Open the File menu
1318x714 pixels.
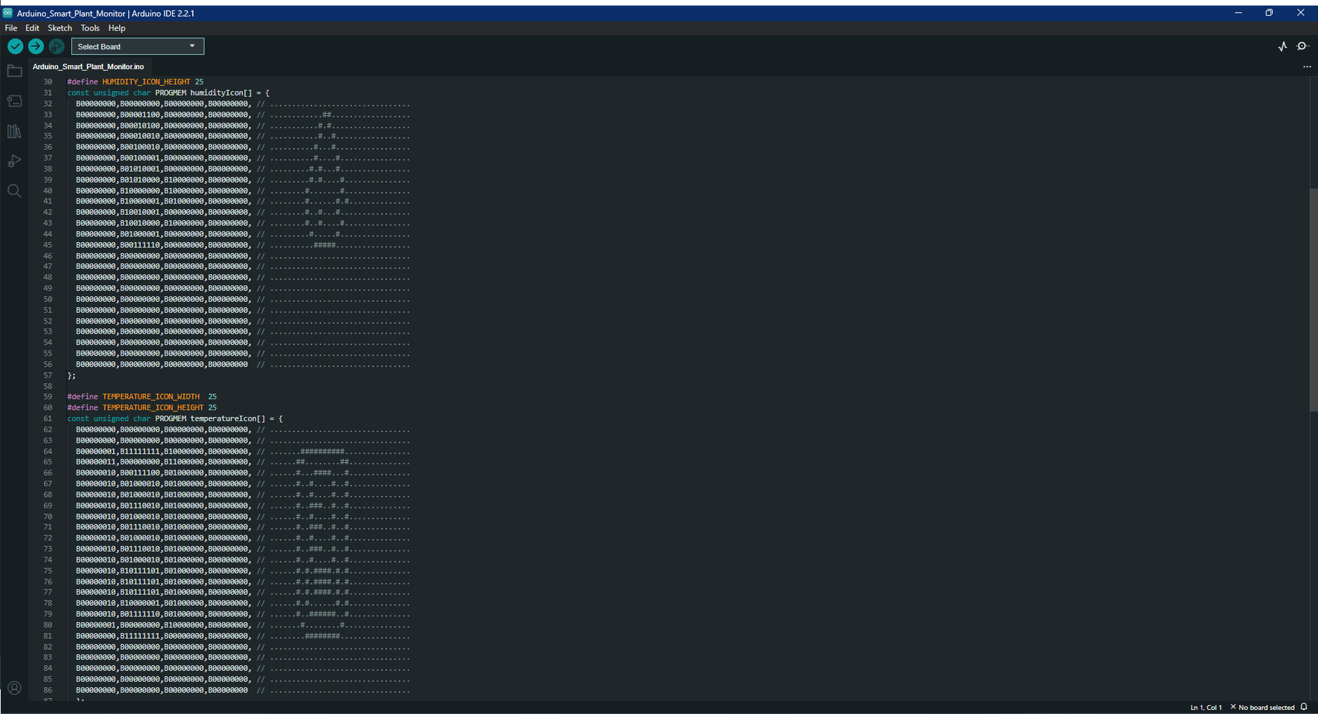11,28
